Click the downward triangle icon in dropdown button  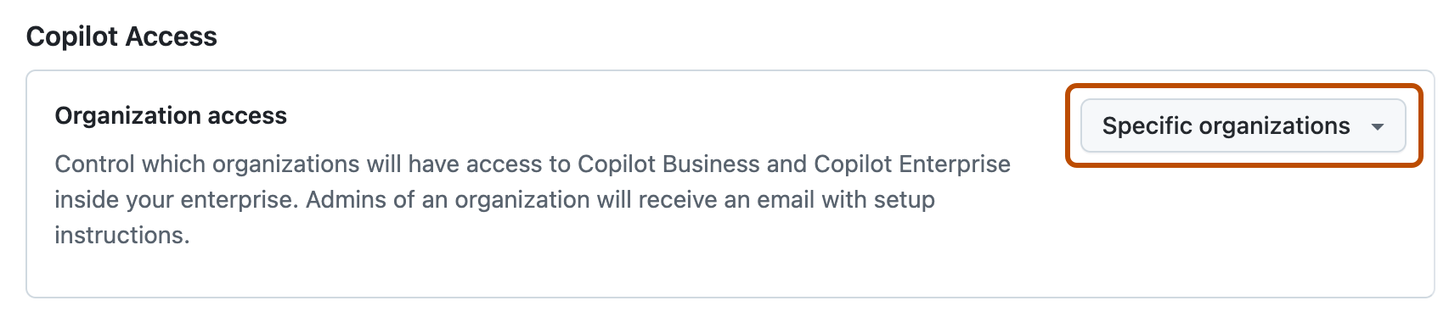click(1377, 127)
